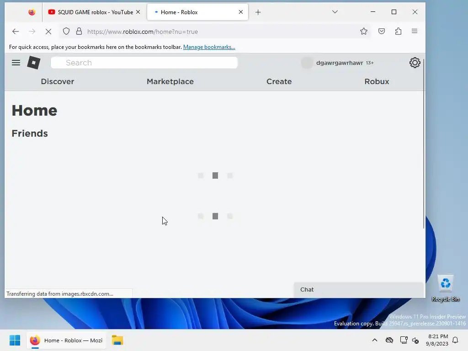The image size is (468, 351).
Task: Select the Home - Roblox tab
Action: [x=197, y=12]
